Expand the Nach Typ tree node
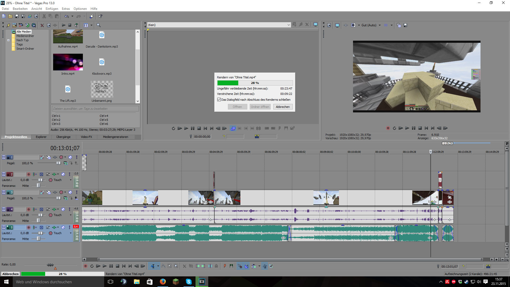This screenshot has width=510, height=287. click(x=8, y=40)
